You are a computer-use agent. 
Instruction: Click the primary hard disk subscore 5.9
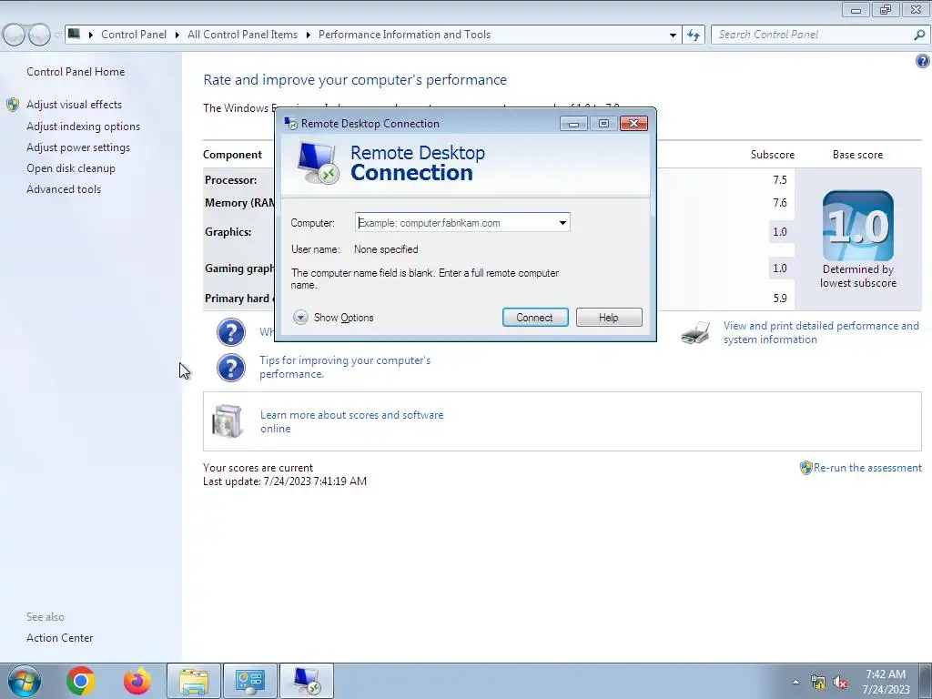pos(780,299)
